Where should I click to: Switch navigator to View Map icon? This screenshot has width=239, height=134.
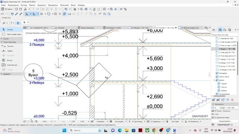pos(220,30)
